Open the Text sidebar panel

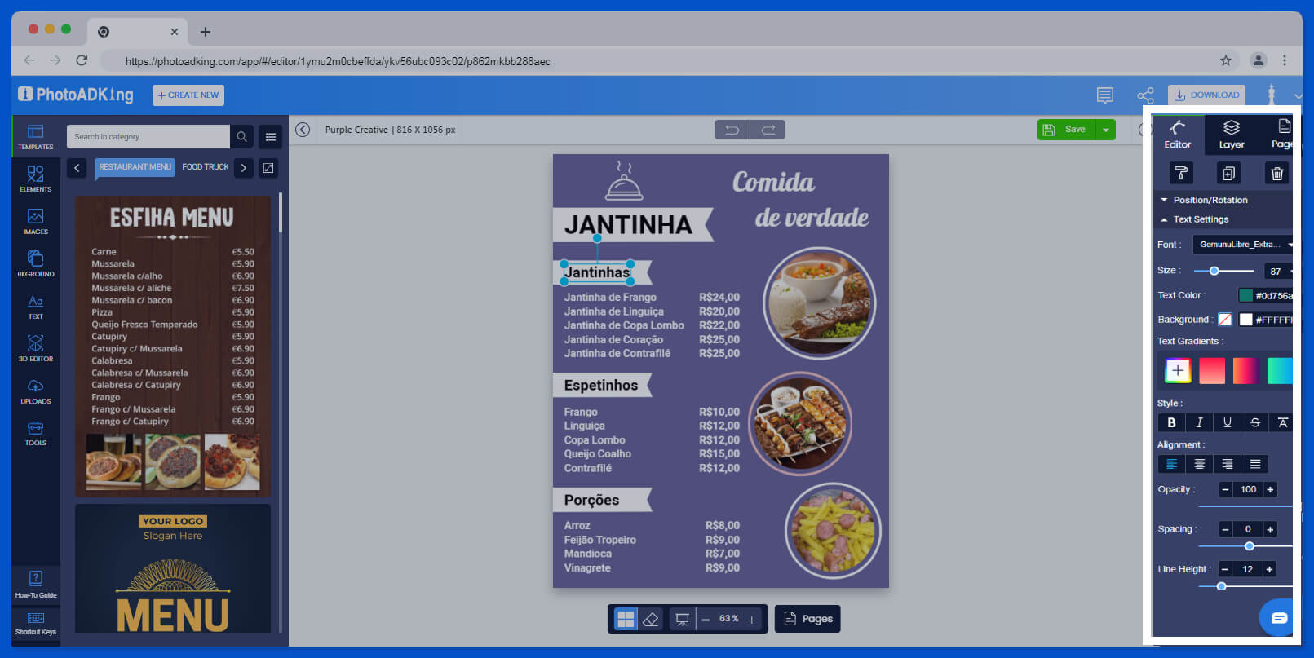pyautogui.click(x=35, y=306)
